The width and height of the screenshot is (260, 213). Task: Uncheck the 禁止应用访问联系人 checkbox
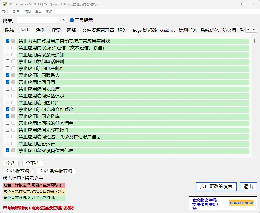(x=7, y=75)
